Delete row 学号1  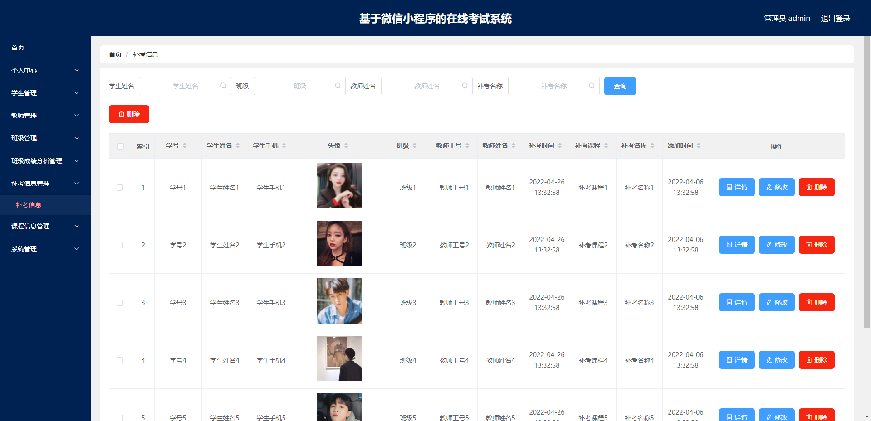pyautogui.click(x=817, y=187)
